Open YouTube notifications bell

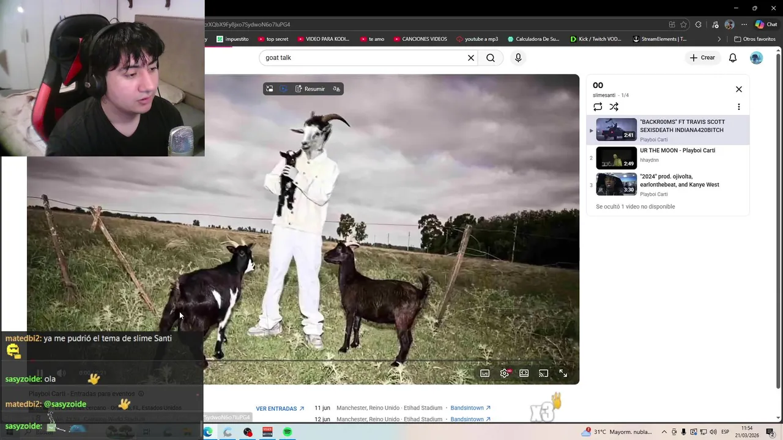pos(733,57)
